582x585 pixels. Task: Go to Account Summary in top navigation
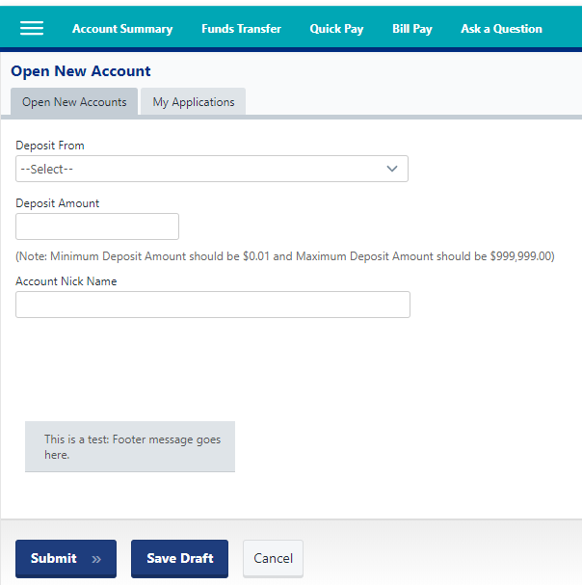point(122,29)
